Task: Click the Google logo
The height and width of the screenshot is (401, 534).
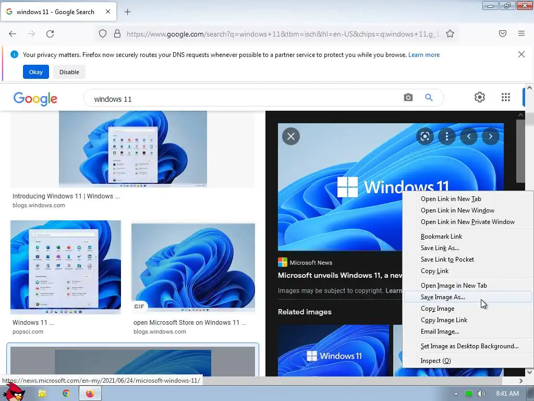Action: pos(35,99)
